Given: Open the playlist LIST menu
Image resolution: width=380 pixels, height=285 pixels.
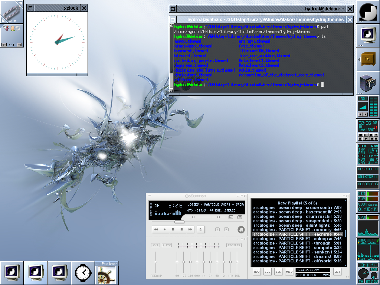Looking at the screenshot, I should point(337,272).
